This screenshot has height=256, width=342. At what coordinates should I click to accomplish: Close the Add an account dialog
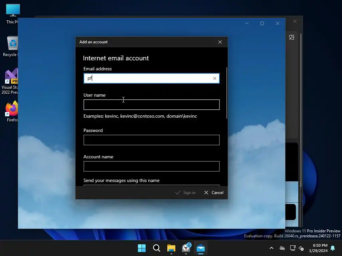click(x=220, y=42)
